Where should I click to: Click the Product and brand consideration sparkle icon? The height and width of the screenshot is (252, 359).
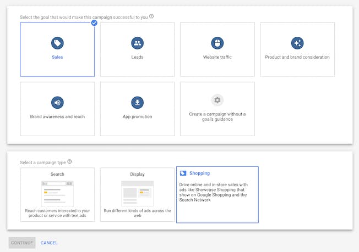(297, 43)
